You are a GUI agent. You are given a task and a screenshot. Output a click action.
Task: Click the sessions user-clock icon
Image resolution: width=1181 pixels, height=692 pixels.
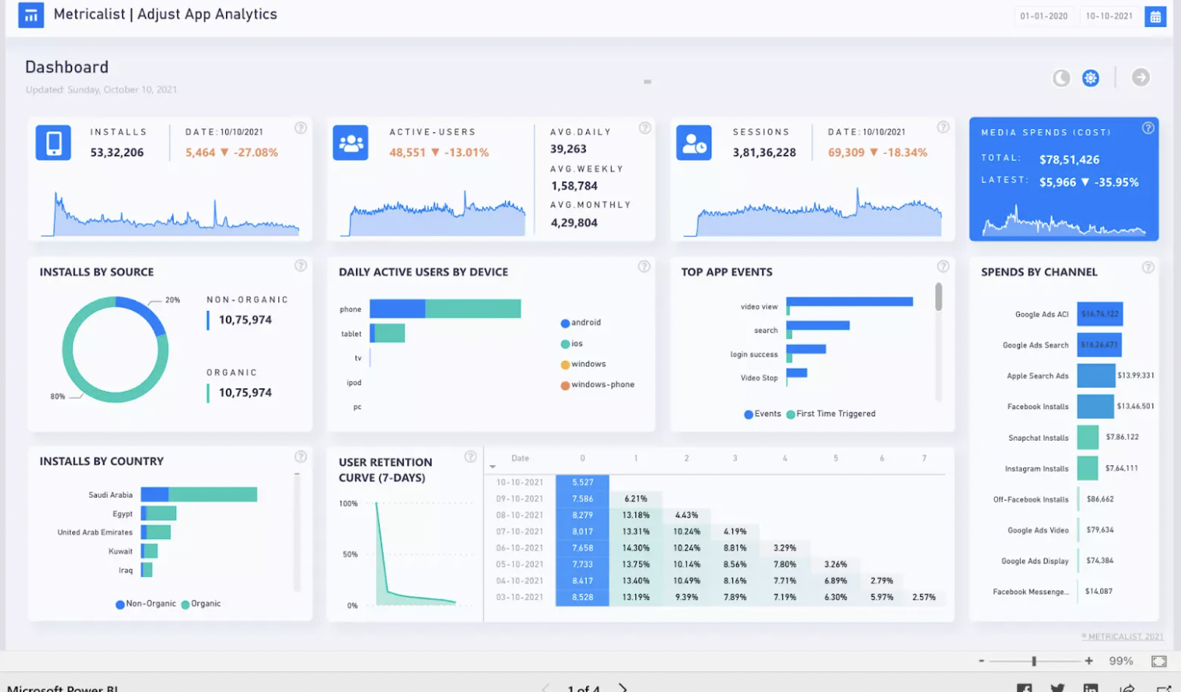[694, 141]
